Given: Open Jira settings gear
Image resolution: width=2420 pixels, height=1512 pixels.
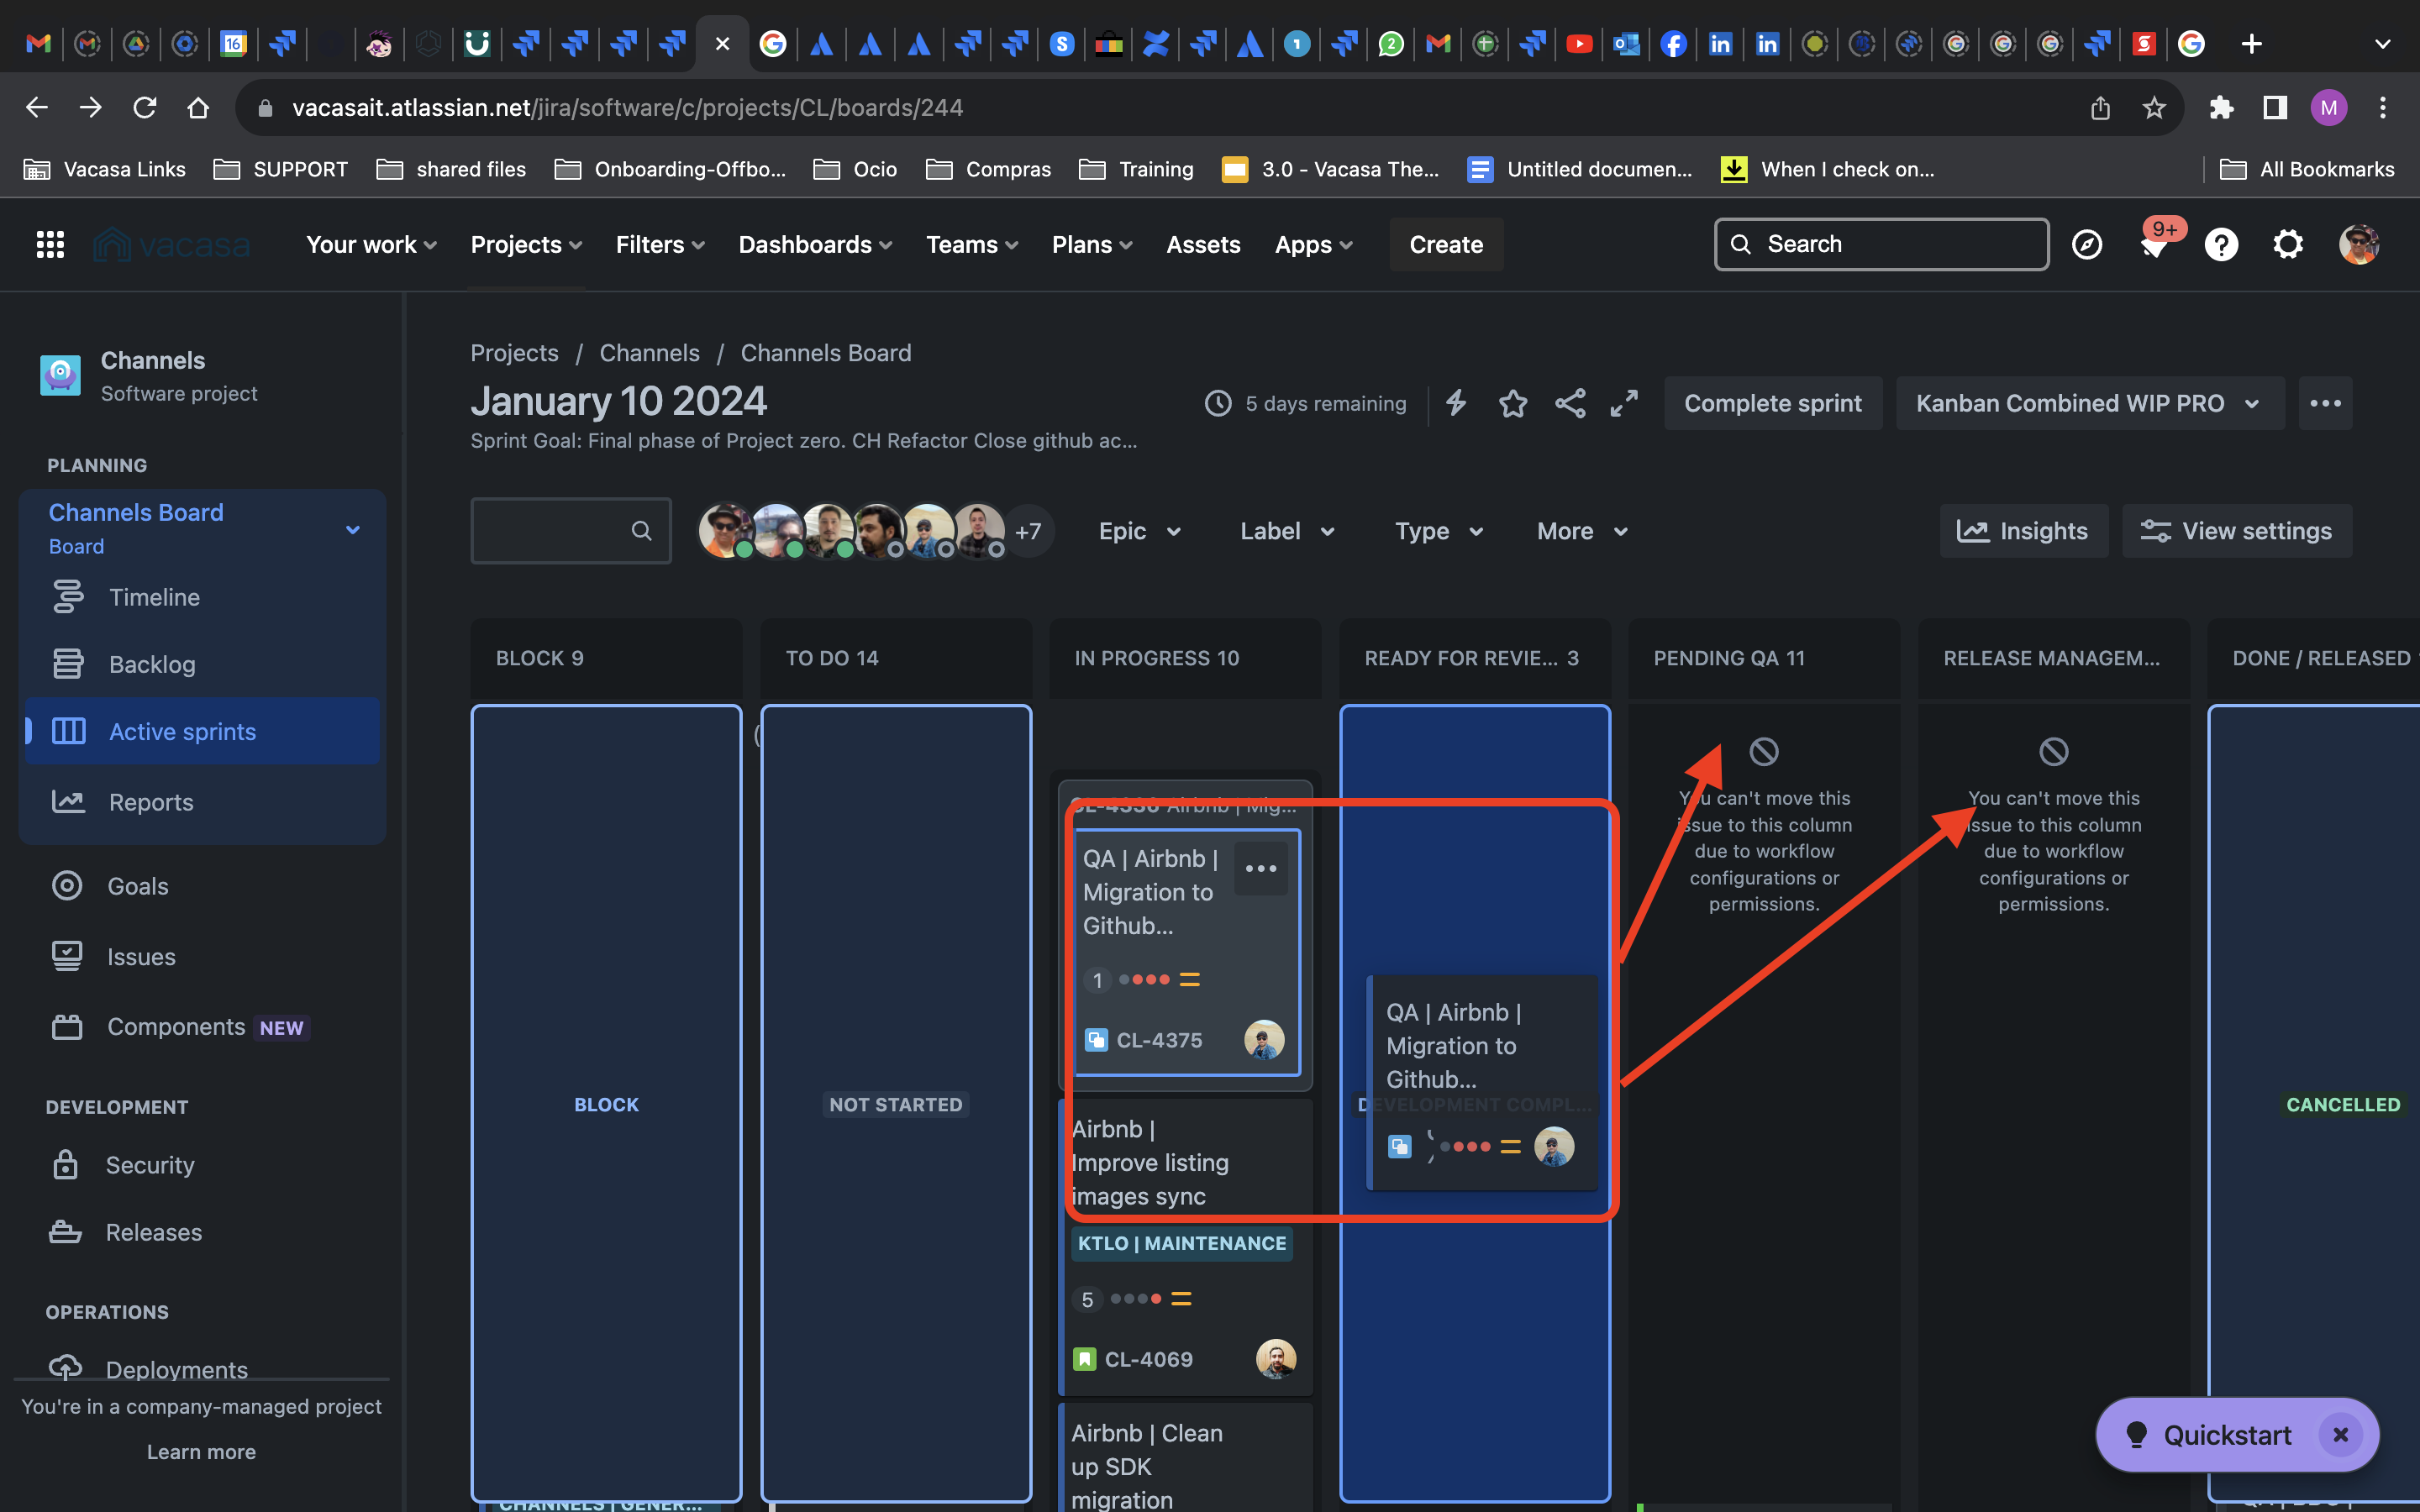Looking at the screenshot, I should 2288,244.
